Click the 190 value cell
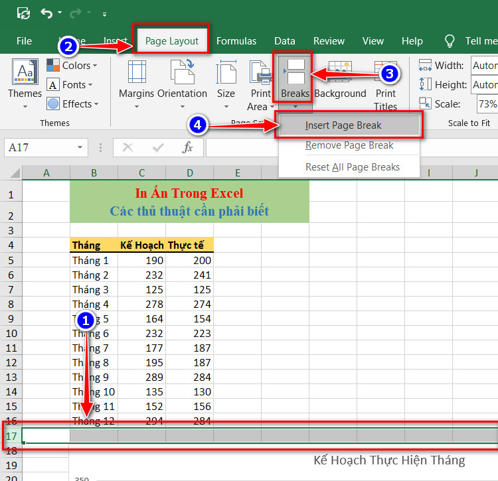This screenshot has height=481, width=498. pos(141,261)
